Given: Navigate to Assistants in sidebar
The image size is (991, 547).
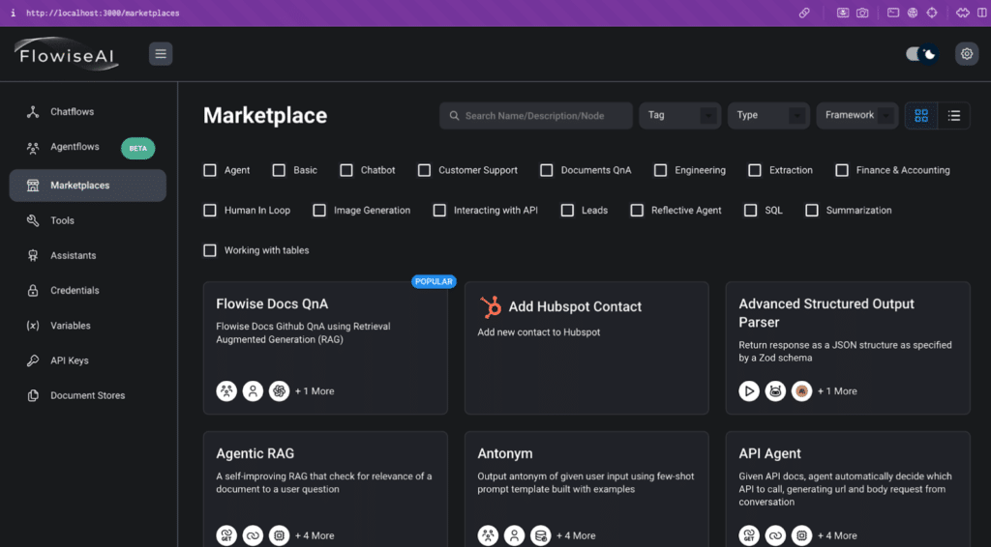Looking at the screenshot, I should point(88,255).
